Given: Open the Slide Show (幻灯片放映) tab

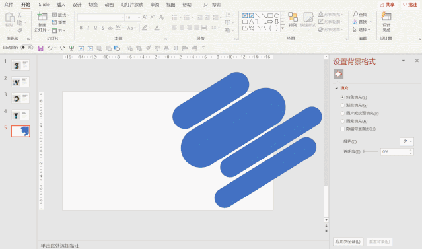Looking at the screenshot, I should click(x=132, y=5).
